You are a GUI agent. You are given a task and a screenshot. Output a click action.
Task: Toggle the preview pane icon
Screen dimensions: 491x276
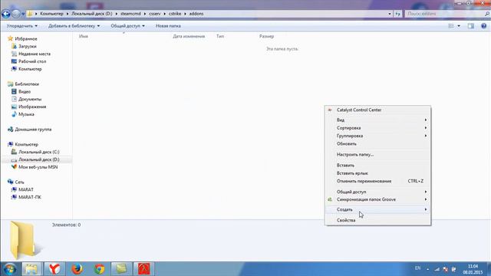click(x=470, y=26)
